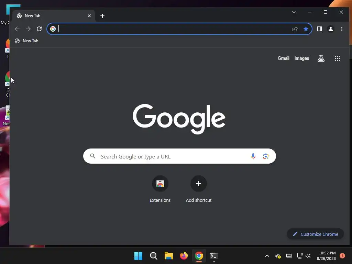Launch Firefox from taskbar
The image size is (352, 264).
pyautogui.click(x=184, y=256)
